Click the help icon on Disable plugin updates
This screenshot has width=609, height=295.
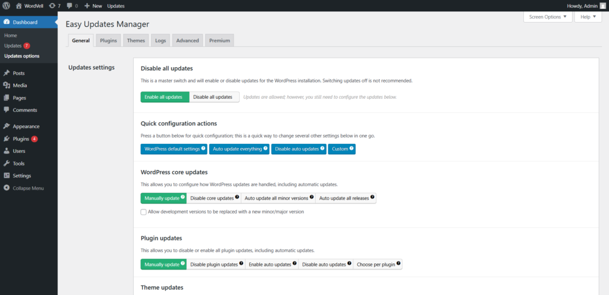click(241, 263)
